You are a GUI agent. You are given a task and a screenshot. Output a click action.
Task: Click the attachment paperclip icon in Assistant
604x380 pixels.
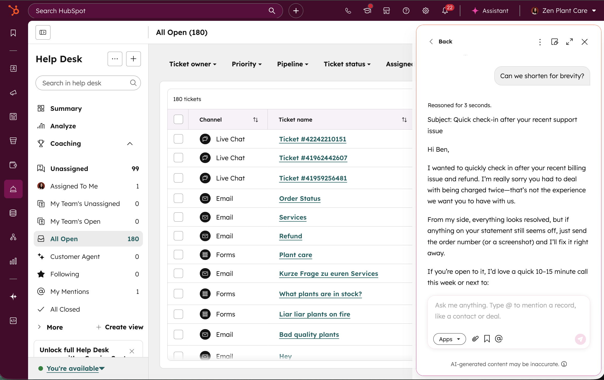[x=475, y=339]
